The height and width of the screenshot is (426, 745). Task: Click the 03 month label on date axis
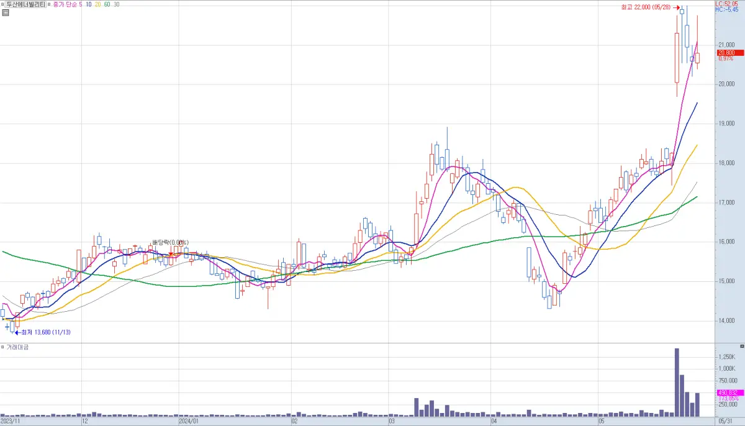392,421
